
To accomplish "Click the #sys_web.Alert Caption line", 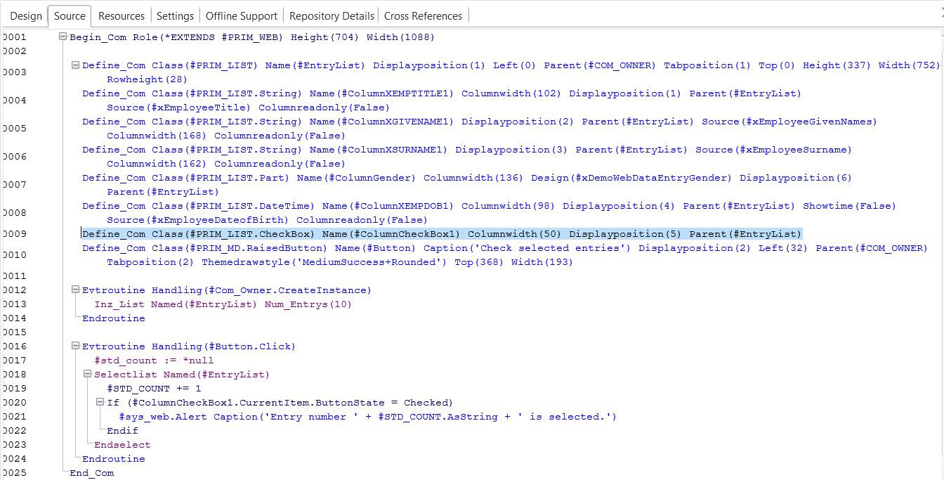I will click(281, 416).
